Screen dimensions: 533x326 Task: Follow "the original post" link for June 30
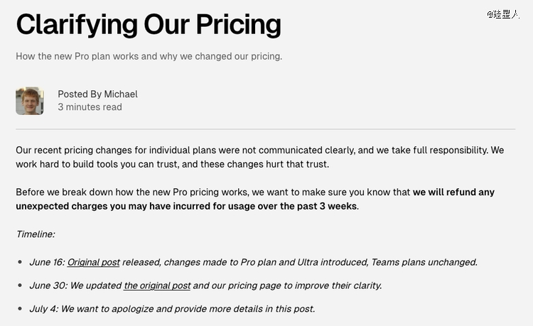tap(157, 286)
